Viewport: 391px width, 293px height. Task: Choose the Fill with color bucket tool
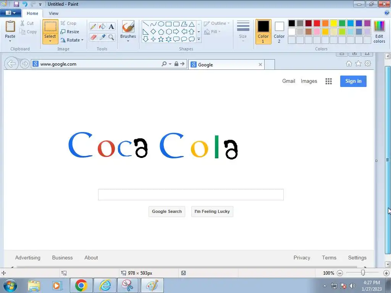(102, 26)
